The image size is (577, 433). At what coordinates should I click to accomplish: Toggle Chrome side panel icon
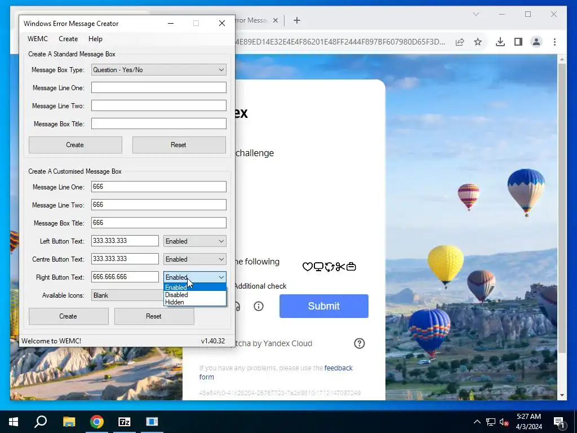tap(518, 42)
